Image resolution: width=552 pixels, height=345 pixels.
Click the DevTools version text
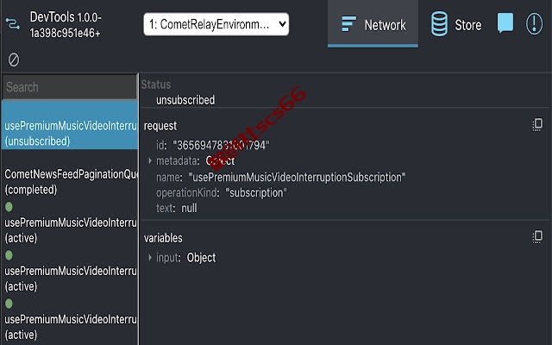(x=66, y=25)
